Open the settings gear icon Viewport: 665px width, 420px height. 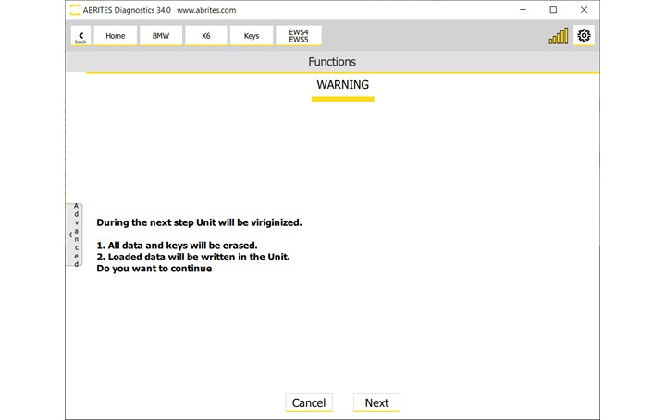click(584, 36)
